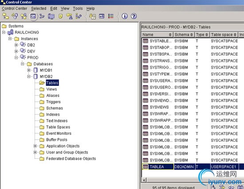The image size is (244, 189).
Task: Click the Systems folder icon
Action: click(4, 26)
